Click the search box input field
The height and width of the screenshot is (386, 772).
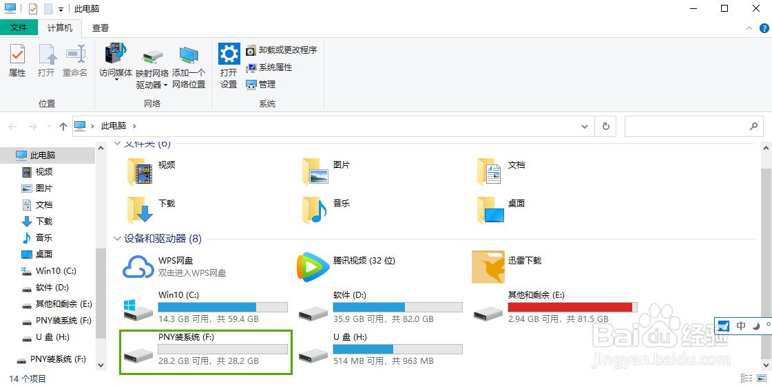[x=686, y=127]
